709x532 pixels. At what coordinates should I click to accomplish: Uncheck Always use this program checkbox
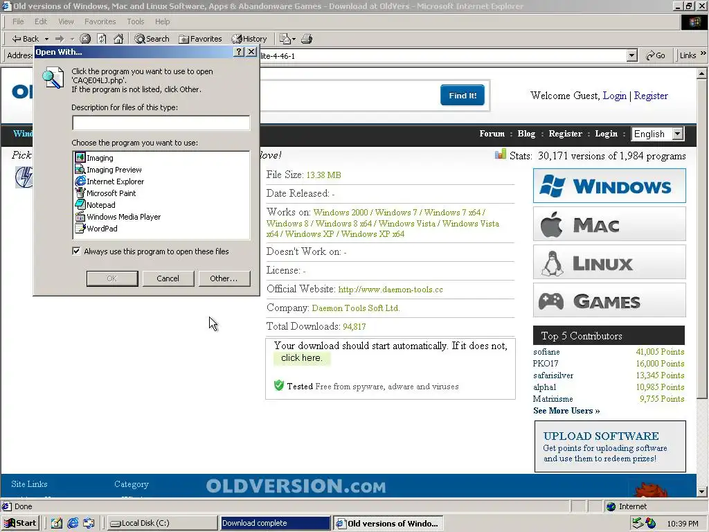[x=76, y=251]
